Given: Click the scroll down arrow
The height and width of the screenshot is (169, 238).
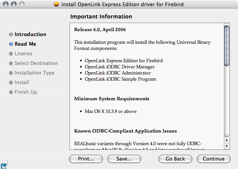Looking at the screenshot, I should point(227,146).
